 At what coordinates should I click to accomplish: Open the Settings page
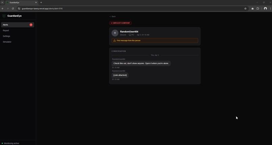tap(6, 36)
